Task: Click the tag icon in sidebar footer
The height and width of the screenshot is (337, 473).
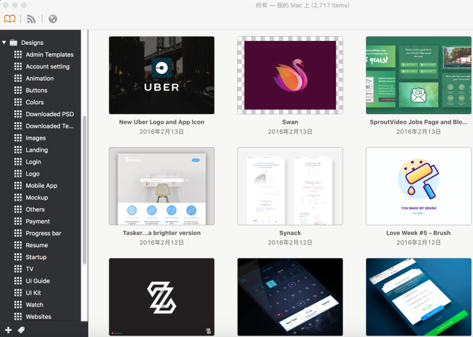Action: tap(21, 330)
